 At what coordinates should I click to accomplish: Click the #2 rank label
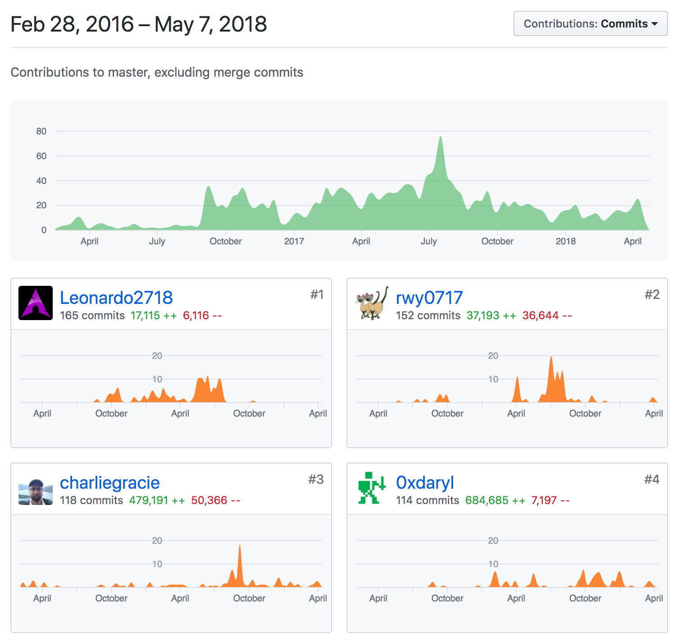pos(652,294)
